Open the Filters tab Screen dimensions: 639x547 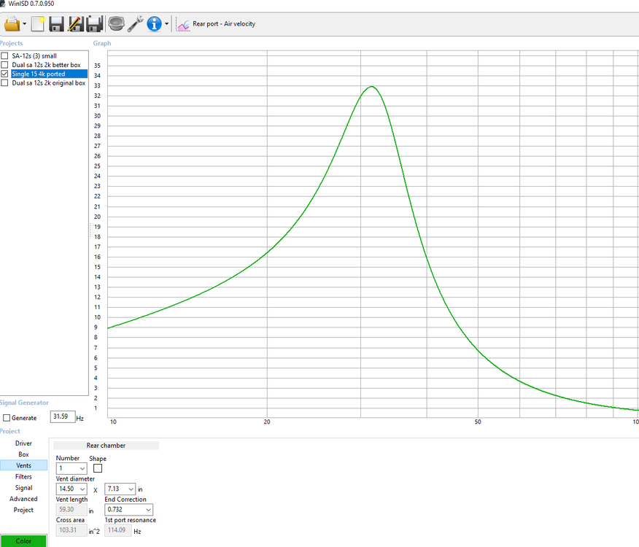coord(23,476)
